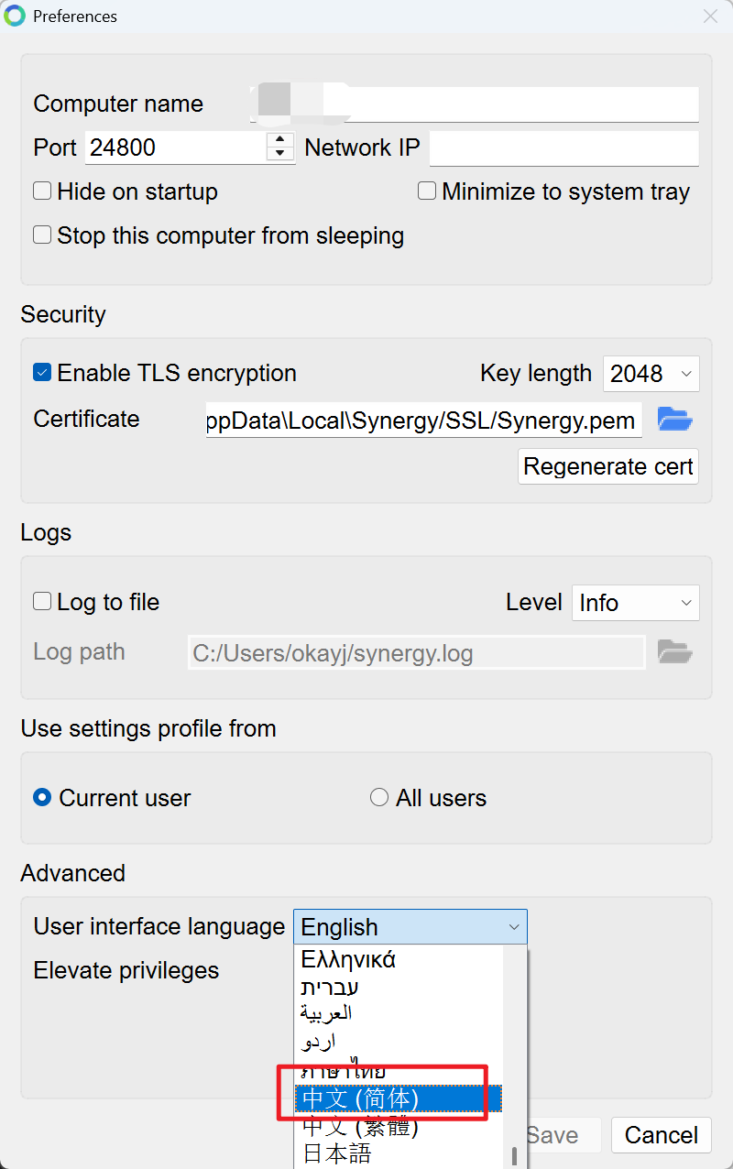Image resolution: width=733 pixels, height=1169 pixels.
Task: Choose Arabic العربية from the language list
Action: 399,1014
